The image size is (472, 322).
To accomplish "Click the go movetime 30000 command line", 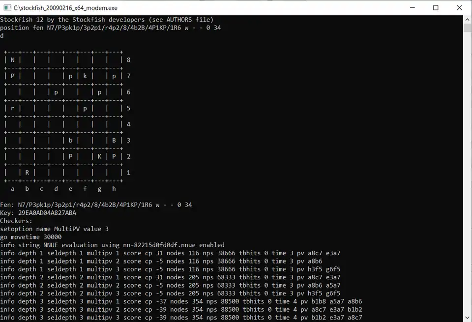I will click(x=32, y=236).
